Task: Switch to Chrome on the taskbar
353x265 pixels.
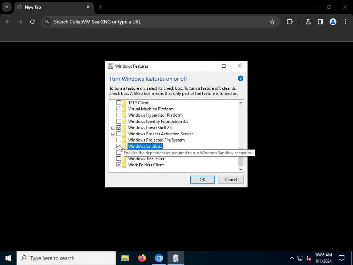Action: click(159, 258)
